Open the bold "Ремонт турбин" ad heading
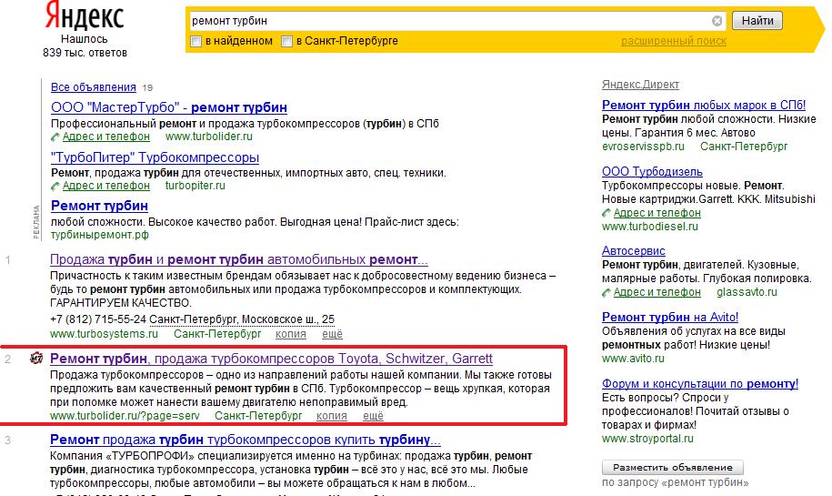 (99, 206)
